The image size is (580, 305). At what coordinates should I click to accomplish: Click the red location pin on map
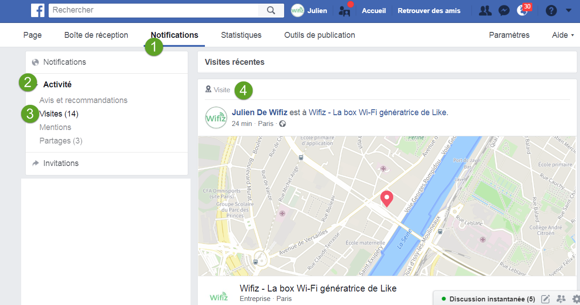[386, 198]
